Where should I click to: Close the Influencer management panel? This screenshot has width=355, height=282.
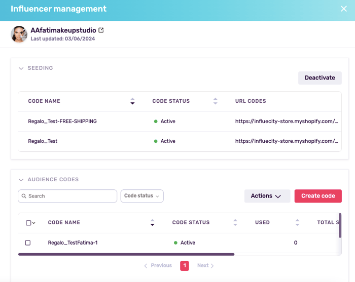pyautogui.click(x=343, y=9)
